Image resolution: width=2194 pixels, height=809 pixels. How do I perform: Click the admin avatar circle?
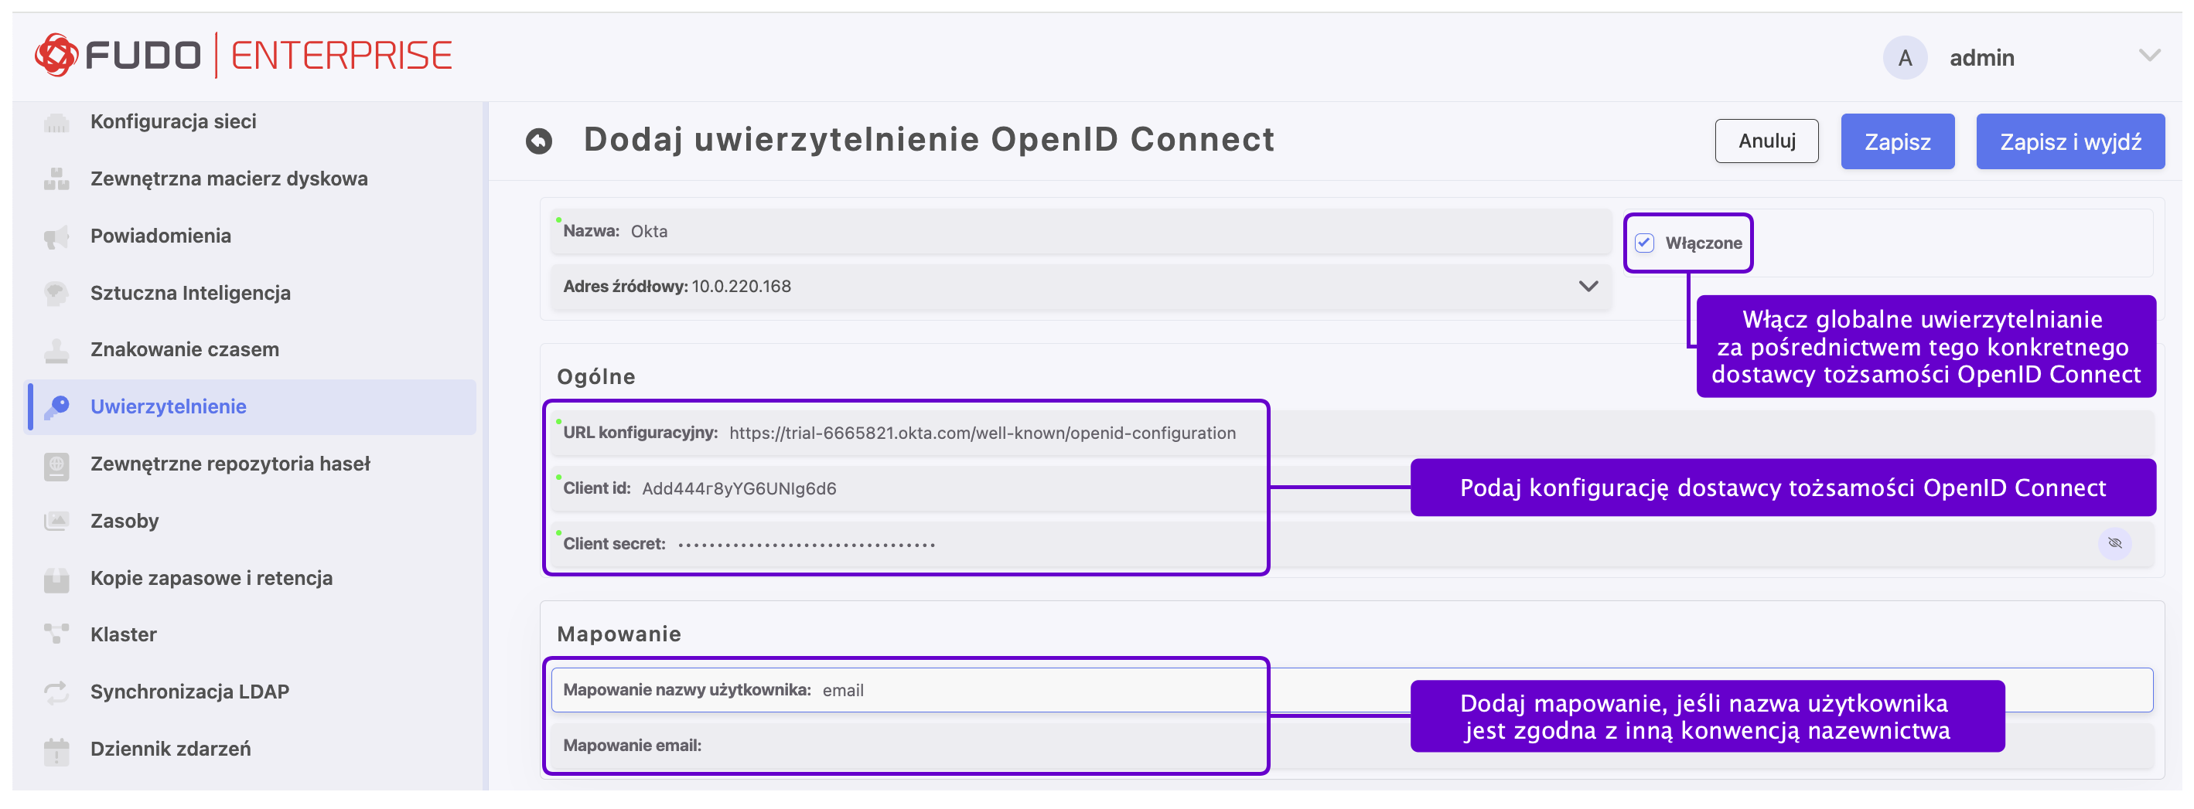(1905, 58)
